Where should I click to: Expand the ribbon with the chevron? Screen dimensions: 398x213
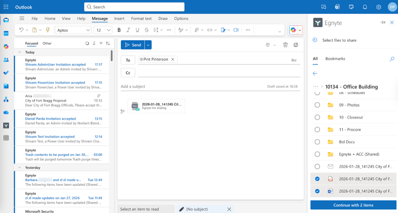(279, 32)
